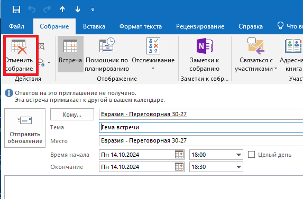Click the lightbulb Tell Me search
The image size is (303, 199).
(280, 26)
